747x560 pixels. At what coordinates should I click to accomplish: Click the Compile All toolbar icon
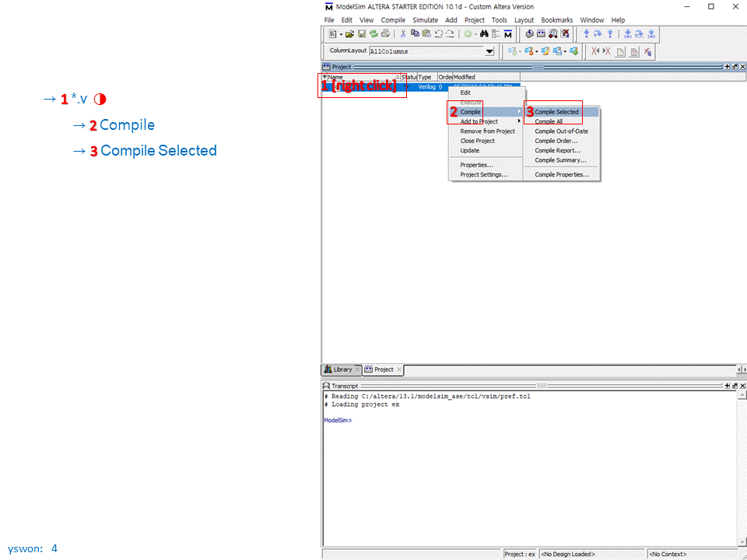[542, 34]
